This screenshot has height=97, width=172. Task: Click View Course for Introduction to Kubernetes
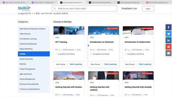(x=130, y=64)
